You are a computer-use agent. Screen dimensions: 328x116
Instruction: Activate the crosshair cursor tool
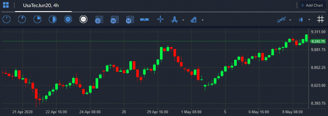coord(160,19)
